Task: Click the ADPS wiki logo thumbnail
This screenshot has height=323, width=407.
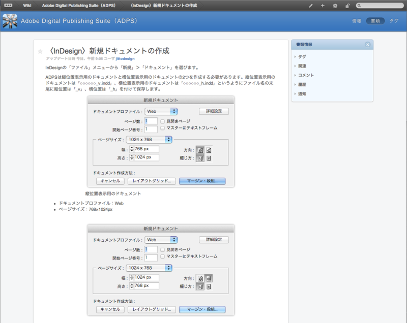Action: (x=10, y=21)
